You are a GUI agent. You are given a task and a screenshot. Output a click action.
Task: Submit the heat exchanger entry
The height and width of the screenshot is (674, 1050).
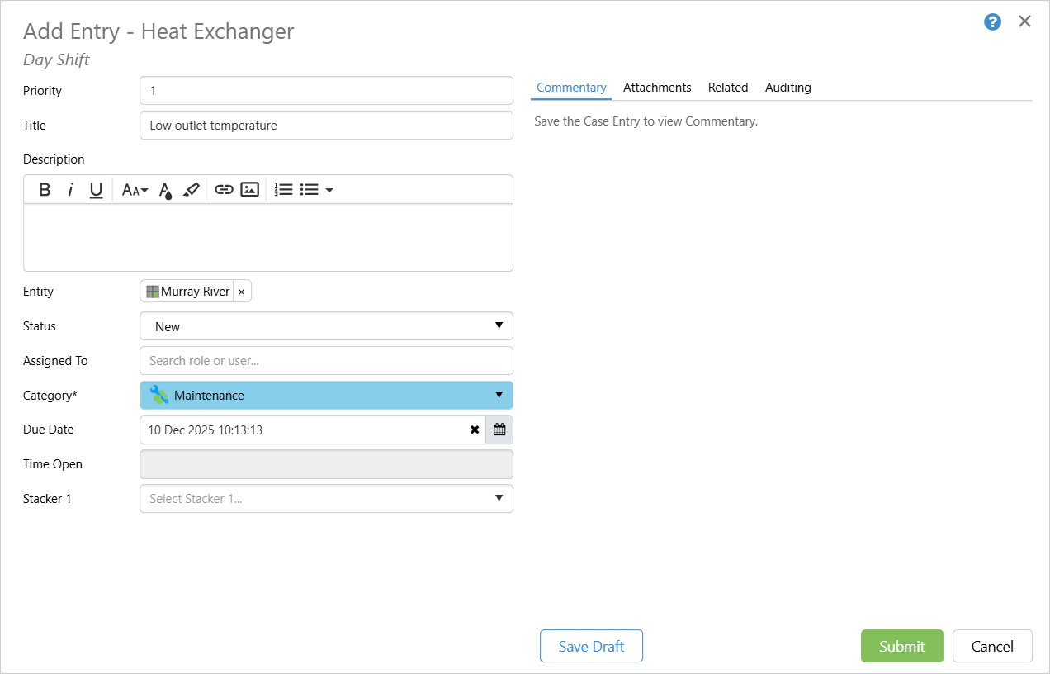click(901, 646)
